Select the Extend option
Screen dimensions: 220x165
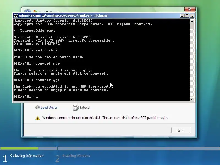85,108
